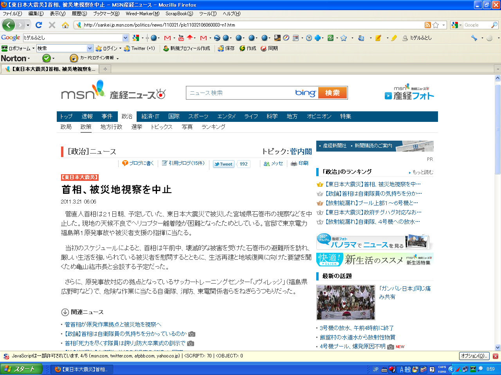Image resolution: width=501 pixels, height=375 pixels.
Task: Open the 表示(V) menu
Action: pyautogui.click(x=58, y=14)
